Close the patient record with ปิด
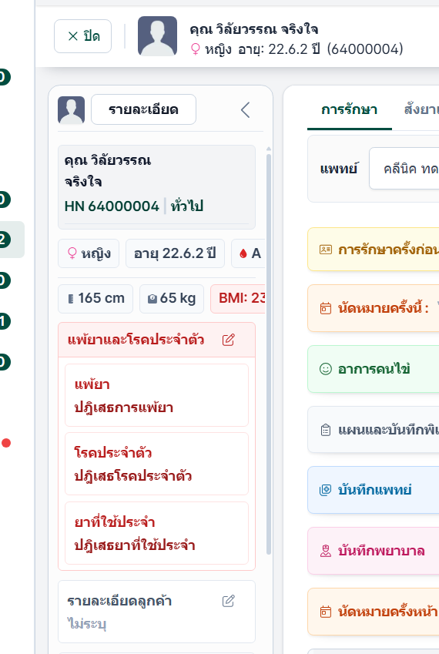The image size is (439, 654). pos(83,36)
